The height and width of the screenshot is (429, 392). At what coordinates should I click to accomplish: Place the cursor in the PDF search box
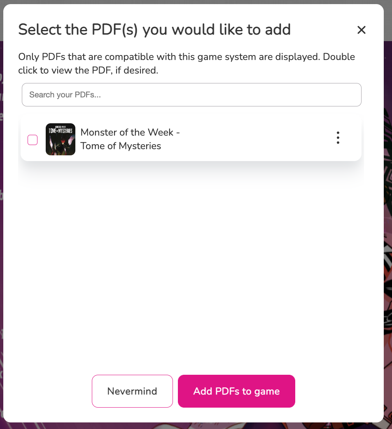[191, 95]
